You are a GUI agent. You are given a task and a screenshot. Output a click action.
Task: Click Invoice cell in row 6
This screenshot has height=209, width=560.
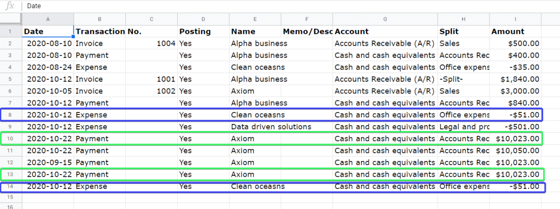pos(100,91)
